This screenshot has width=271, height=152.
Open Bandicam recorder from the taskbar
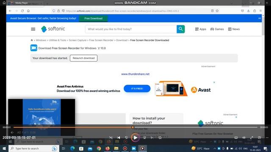click(x=125, y=148)
